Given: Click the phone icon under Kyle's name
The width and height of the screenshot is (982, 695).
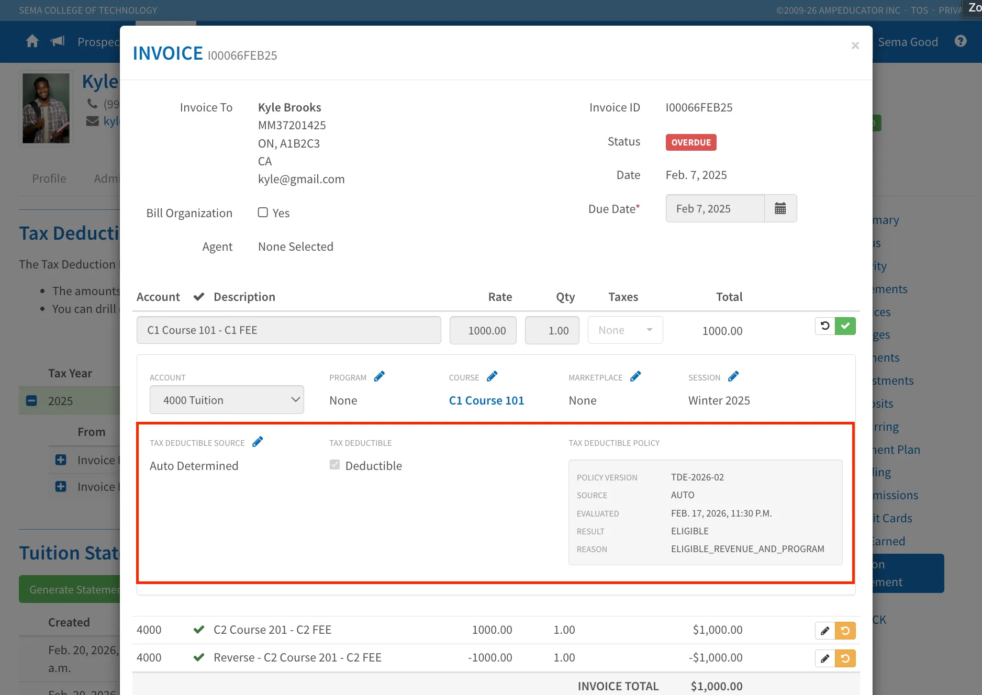Looking at the screenshot, I should [x=92, y=103].
